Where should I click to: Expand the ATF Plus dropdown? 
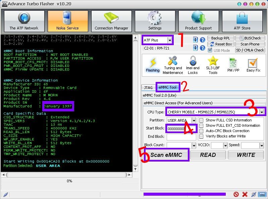pyautogui.click(x=170, y=40)
